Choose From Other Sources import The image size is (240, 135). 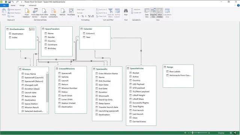[x=44, y=13]
